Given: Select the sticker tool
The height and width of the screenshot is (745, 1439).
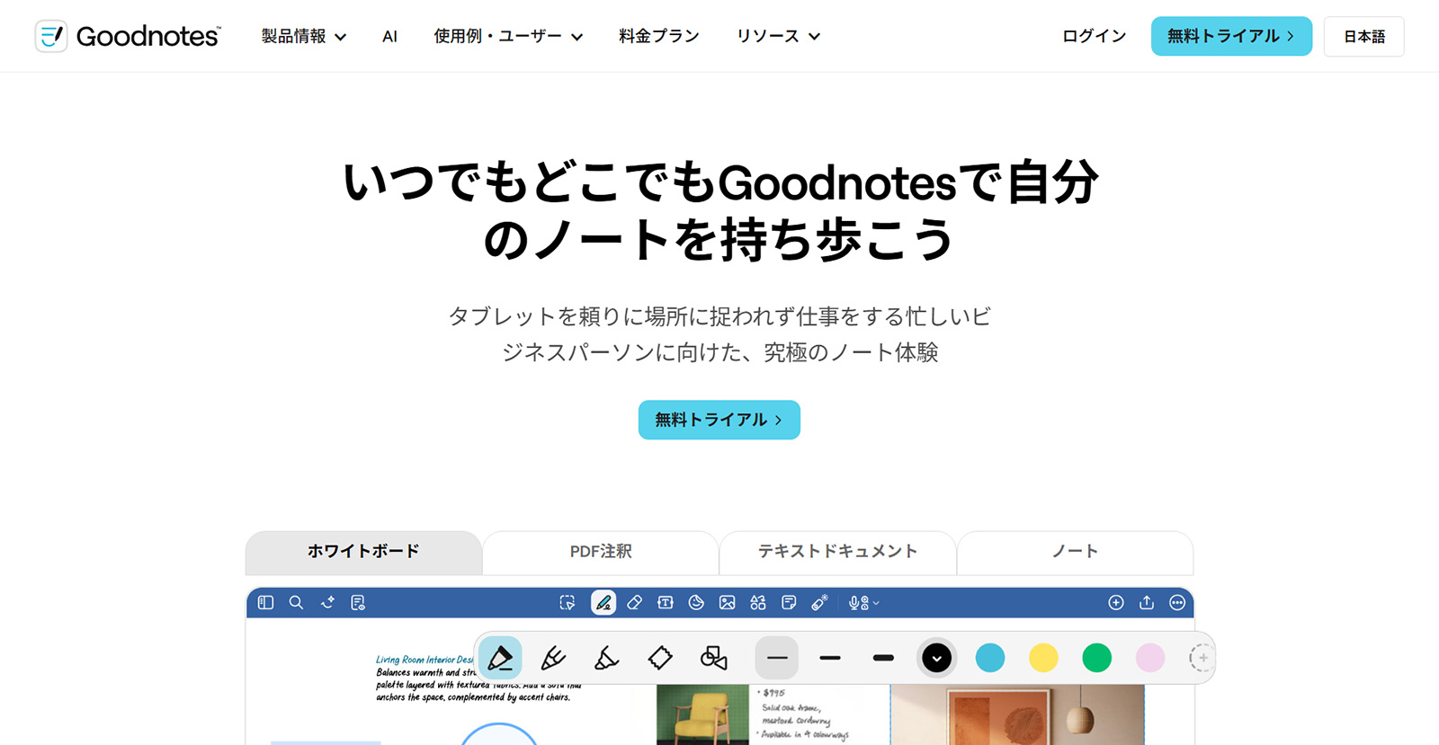Looking at the screenshot, I should (x=696, y=602).
